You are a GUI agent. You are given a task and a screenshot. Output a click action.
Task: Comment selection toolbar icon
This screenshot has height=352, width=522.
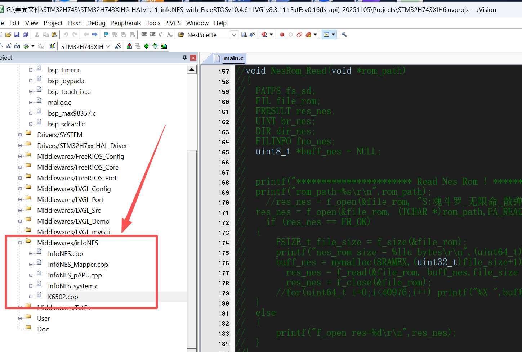[x=161, y=35]
